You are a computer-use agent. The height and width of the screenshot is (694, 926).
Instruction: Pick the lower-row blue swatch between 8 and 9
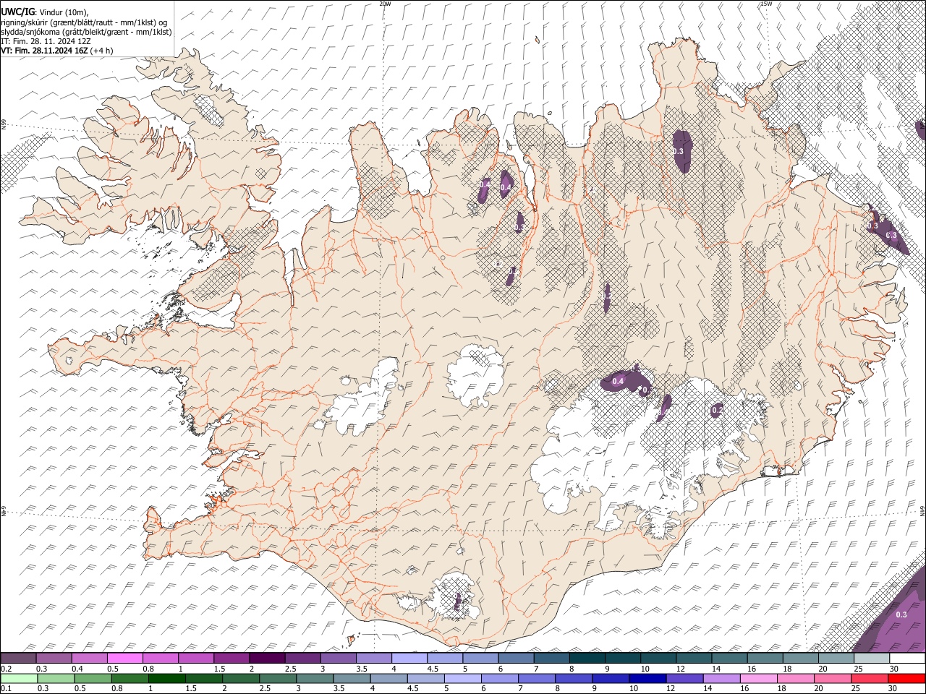[x=574, y=678]
